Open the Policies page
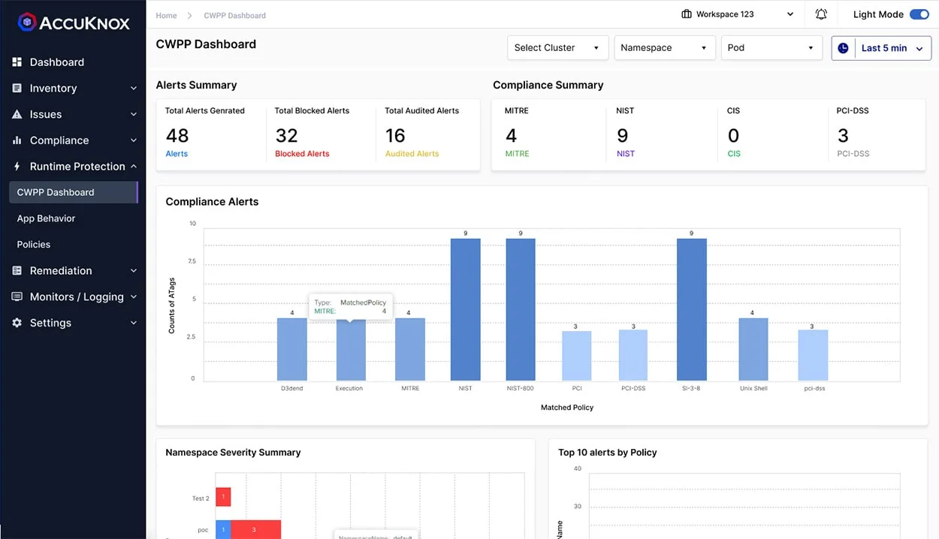 pos(33,244)
